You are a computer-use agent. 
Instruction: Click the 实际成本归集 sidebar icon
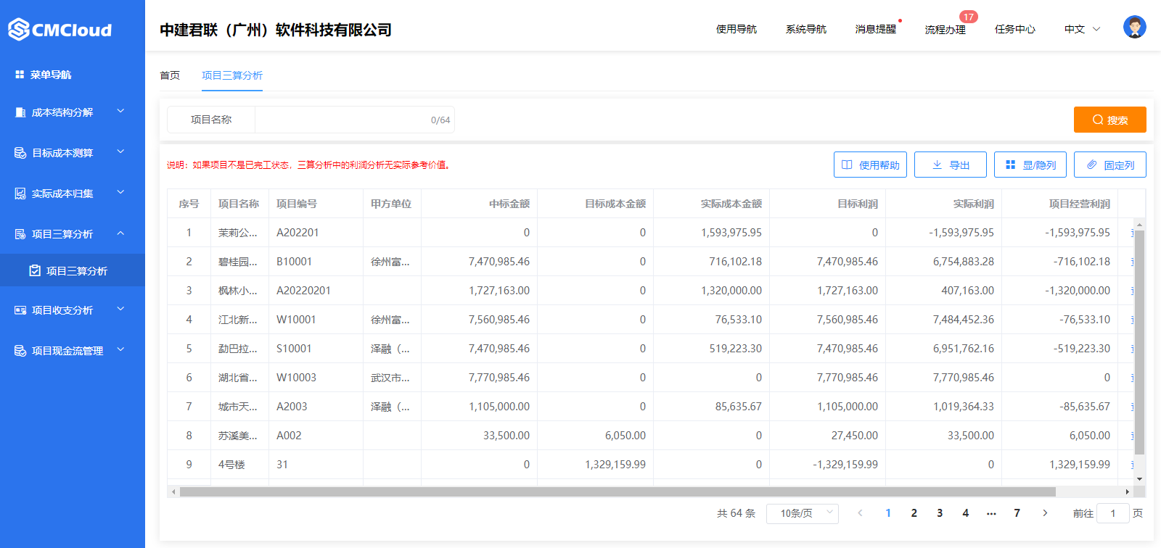pos(20,194)
